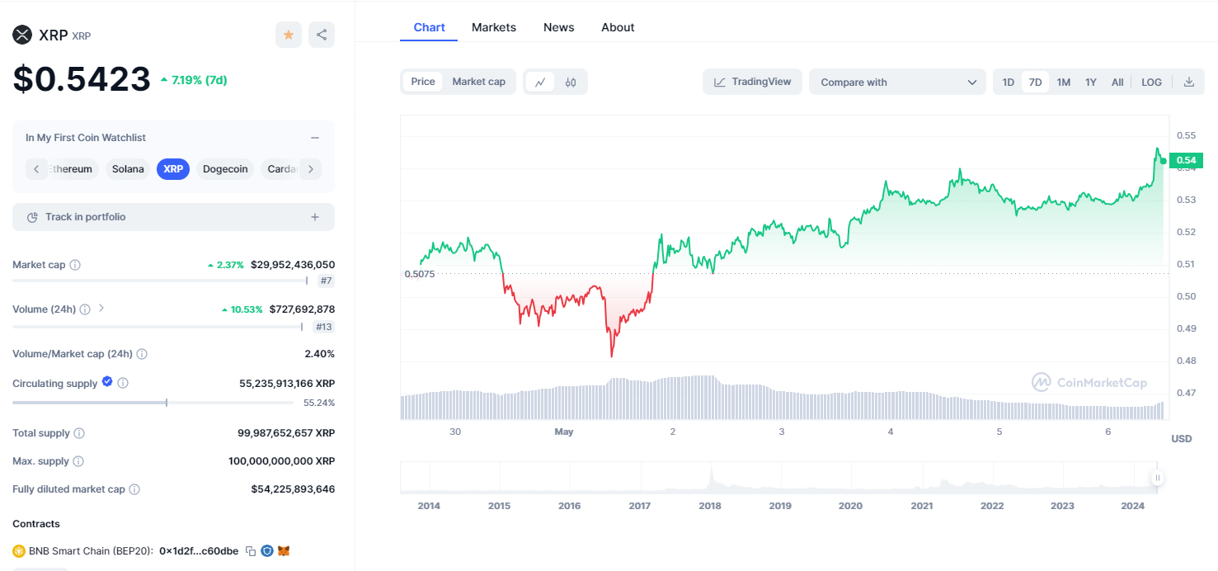Click the 0.5075 opening price label on chart

(420, 274)
